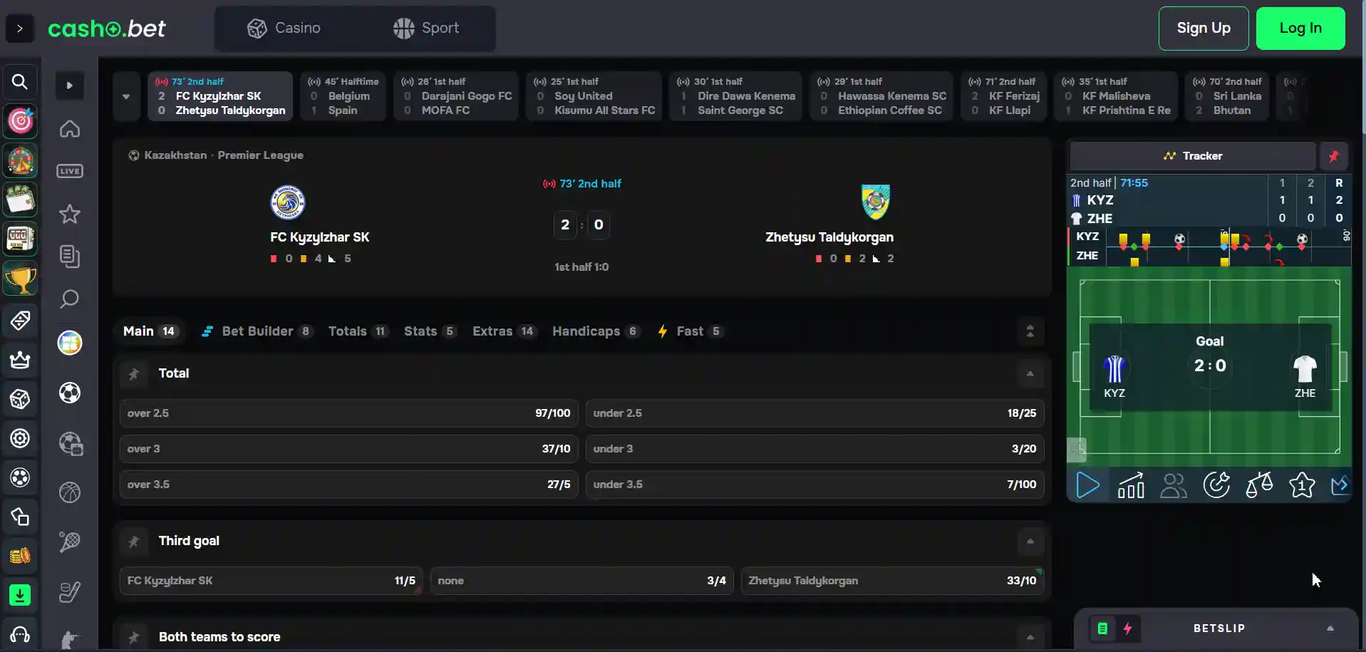This screenshot has width=1366, height=652.
Task: Collapse all markets with double-arrow button
Action: [1030, 331]
